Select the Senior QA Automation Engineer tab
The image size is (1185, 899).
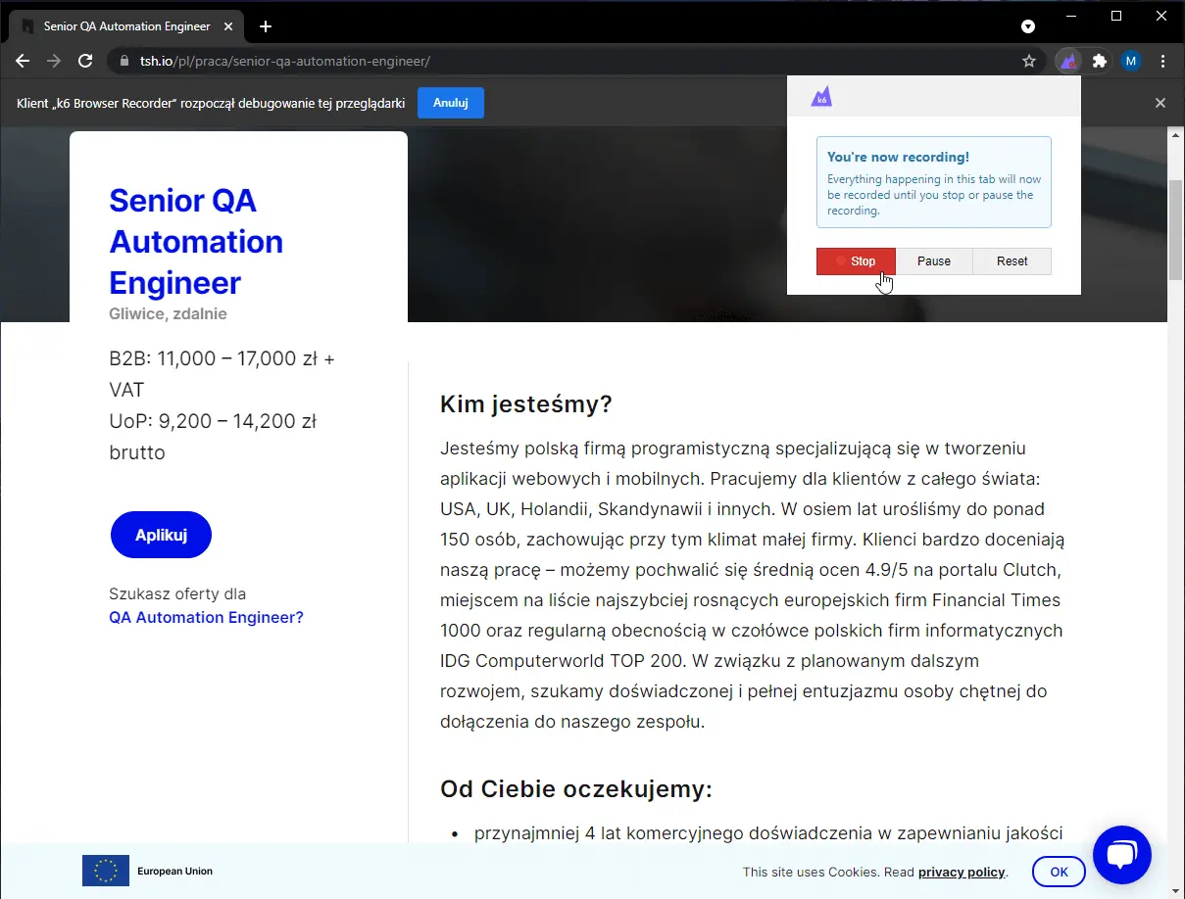[x=127, y=26]
